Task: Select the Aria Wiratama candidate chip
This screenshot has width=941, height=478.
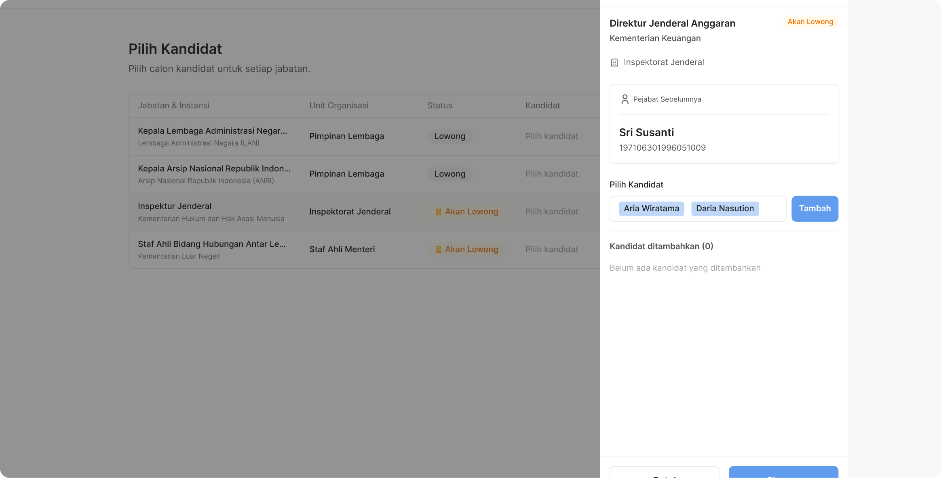Action: (651, 208)
